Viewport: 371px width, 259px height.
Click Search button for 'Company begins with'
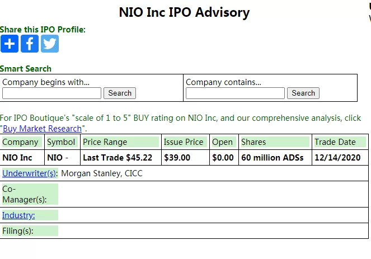tap(120, 93)
